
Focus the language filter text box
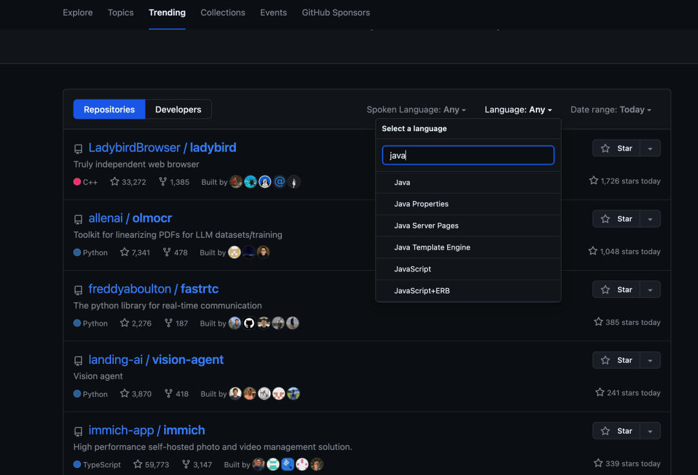coord(468,155)
